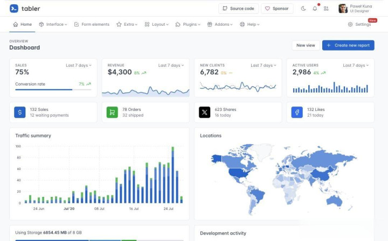388x241 pixels.
Task: Click the plus icon in Create new report
Action: click(x=329, y=45)
